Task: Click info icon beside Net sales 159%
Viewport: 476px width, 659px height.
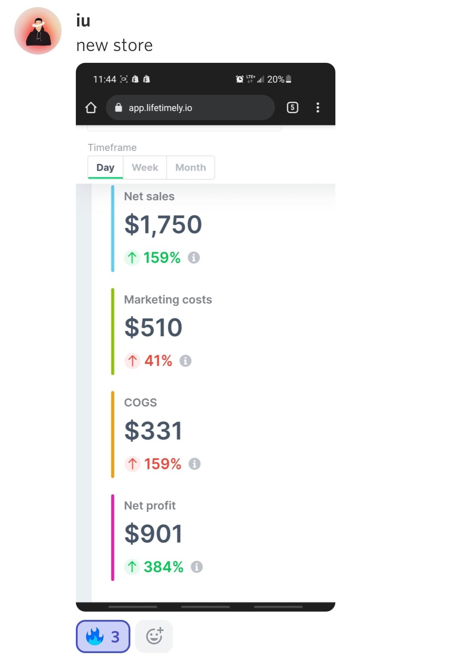Action: tap(194, 258)
